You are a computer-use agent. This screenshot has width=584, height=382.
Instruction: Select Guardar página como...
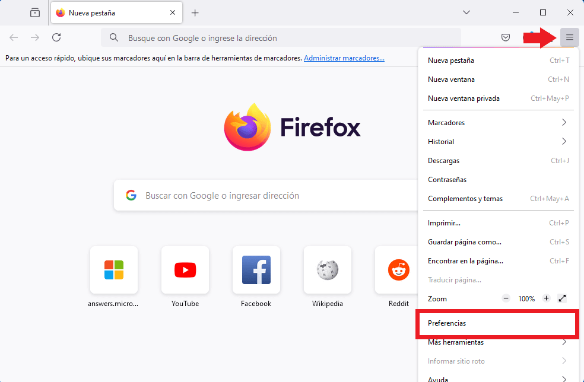coord(499,242)
